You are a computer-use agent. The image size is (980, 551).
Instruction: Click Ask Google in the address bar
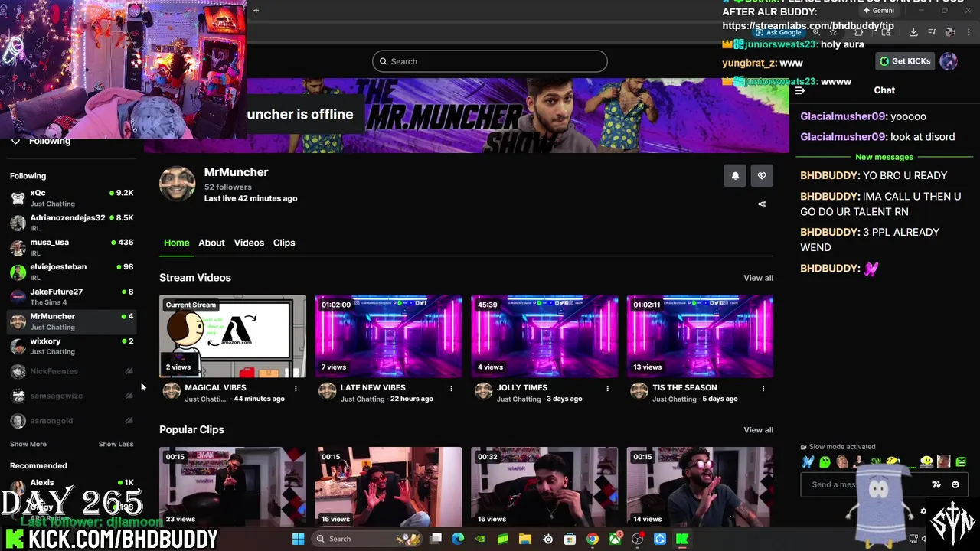click(x=779, y=32)
